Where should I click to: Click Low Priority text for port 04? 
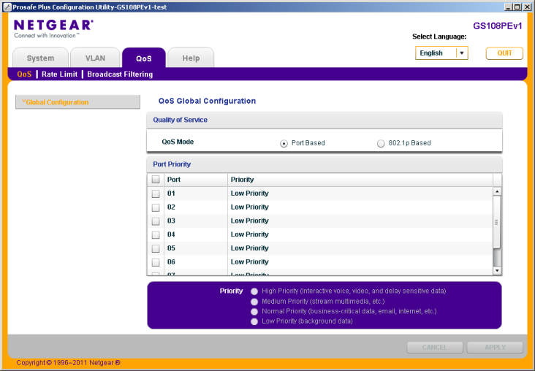250,234
